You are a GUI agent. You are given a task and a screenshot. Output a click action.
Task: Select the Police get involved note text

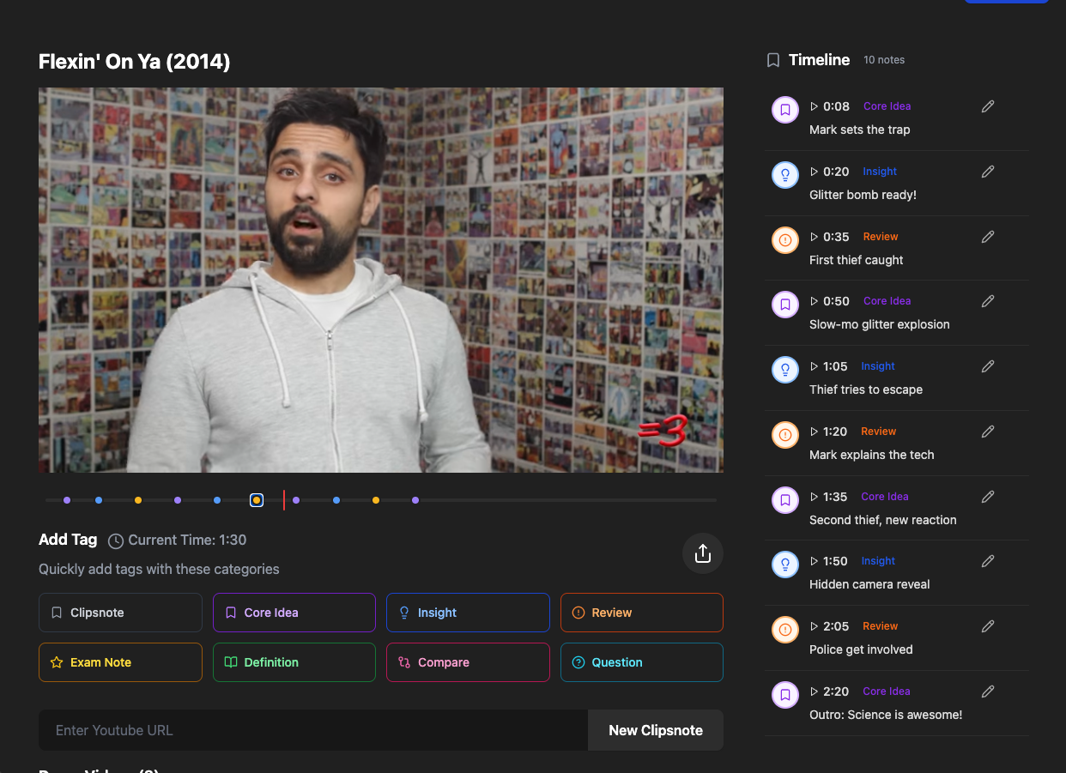pos(861,649)
